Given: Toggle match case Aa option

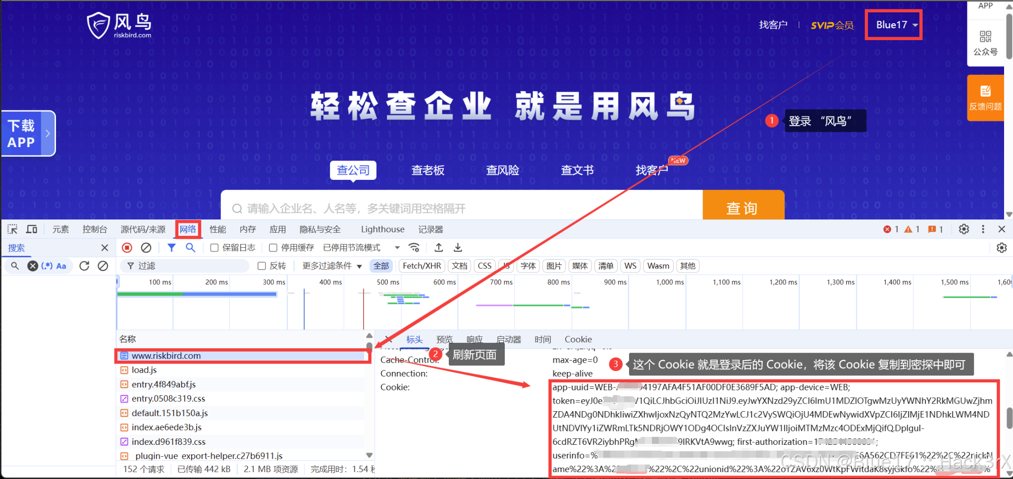Looking at the screenshot, I should tap(61, 266).
